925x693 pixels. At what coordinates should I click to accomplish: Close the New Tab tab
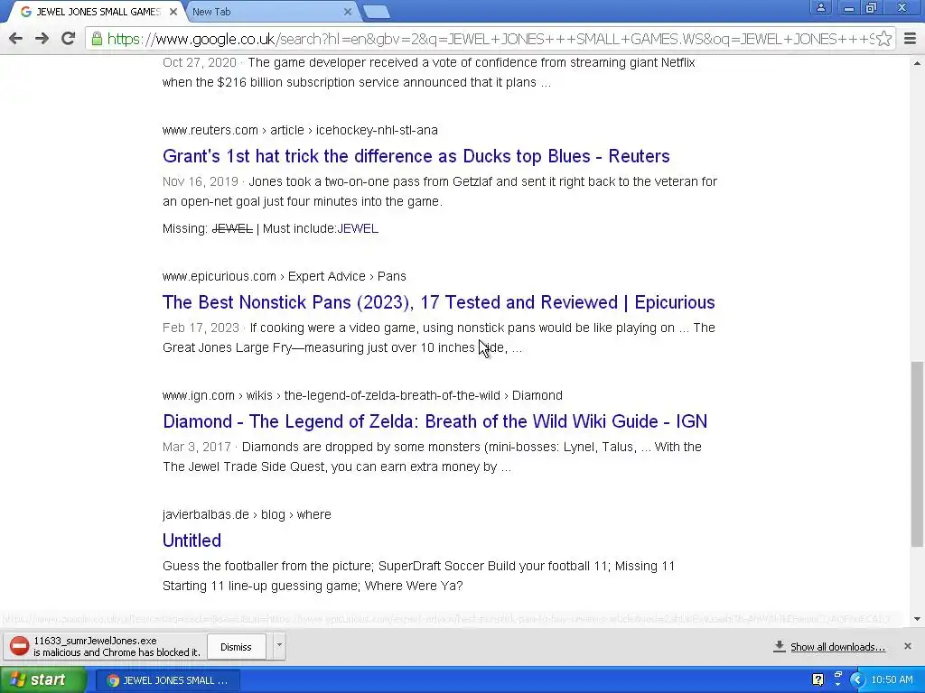click(x=348, y=12)
